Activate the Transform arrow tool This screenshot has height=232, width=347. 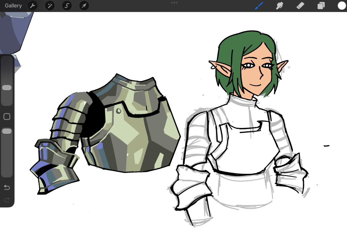[84, 6]
